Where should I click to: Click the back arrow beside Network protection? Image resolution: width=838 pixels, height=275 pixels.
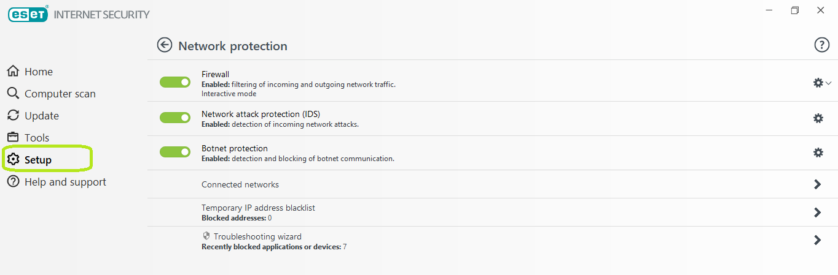[x=164, y=45]
